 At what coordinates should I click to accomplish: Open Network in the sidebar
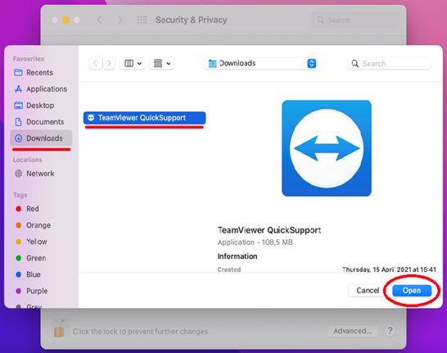point(41,174)
